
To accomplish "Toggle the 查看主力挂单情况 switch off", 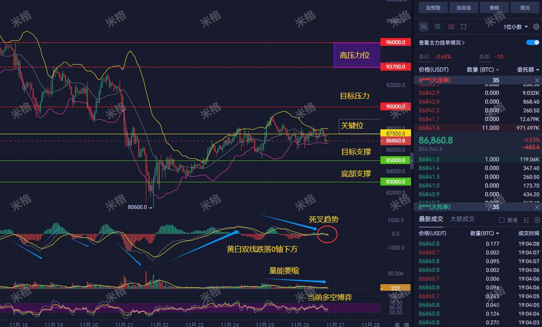I will point(533,42).
